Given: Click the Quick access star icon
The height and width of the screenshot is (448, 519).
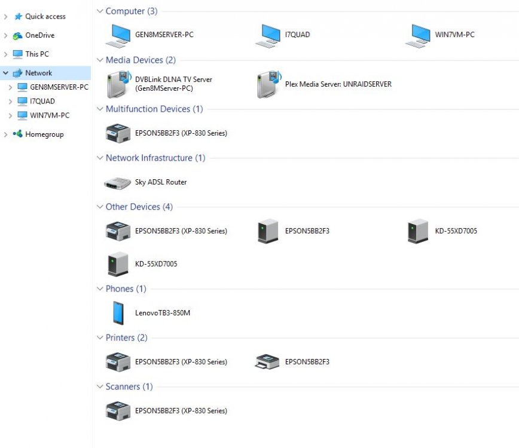Looking at the screenshot, I should click(18, 16).
